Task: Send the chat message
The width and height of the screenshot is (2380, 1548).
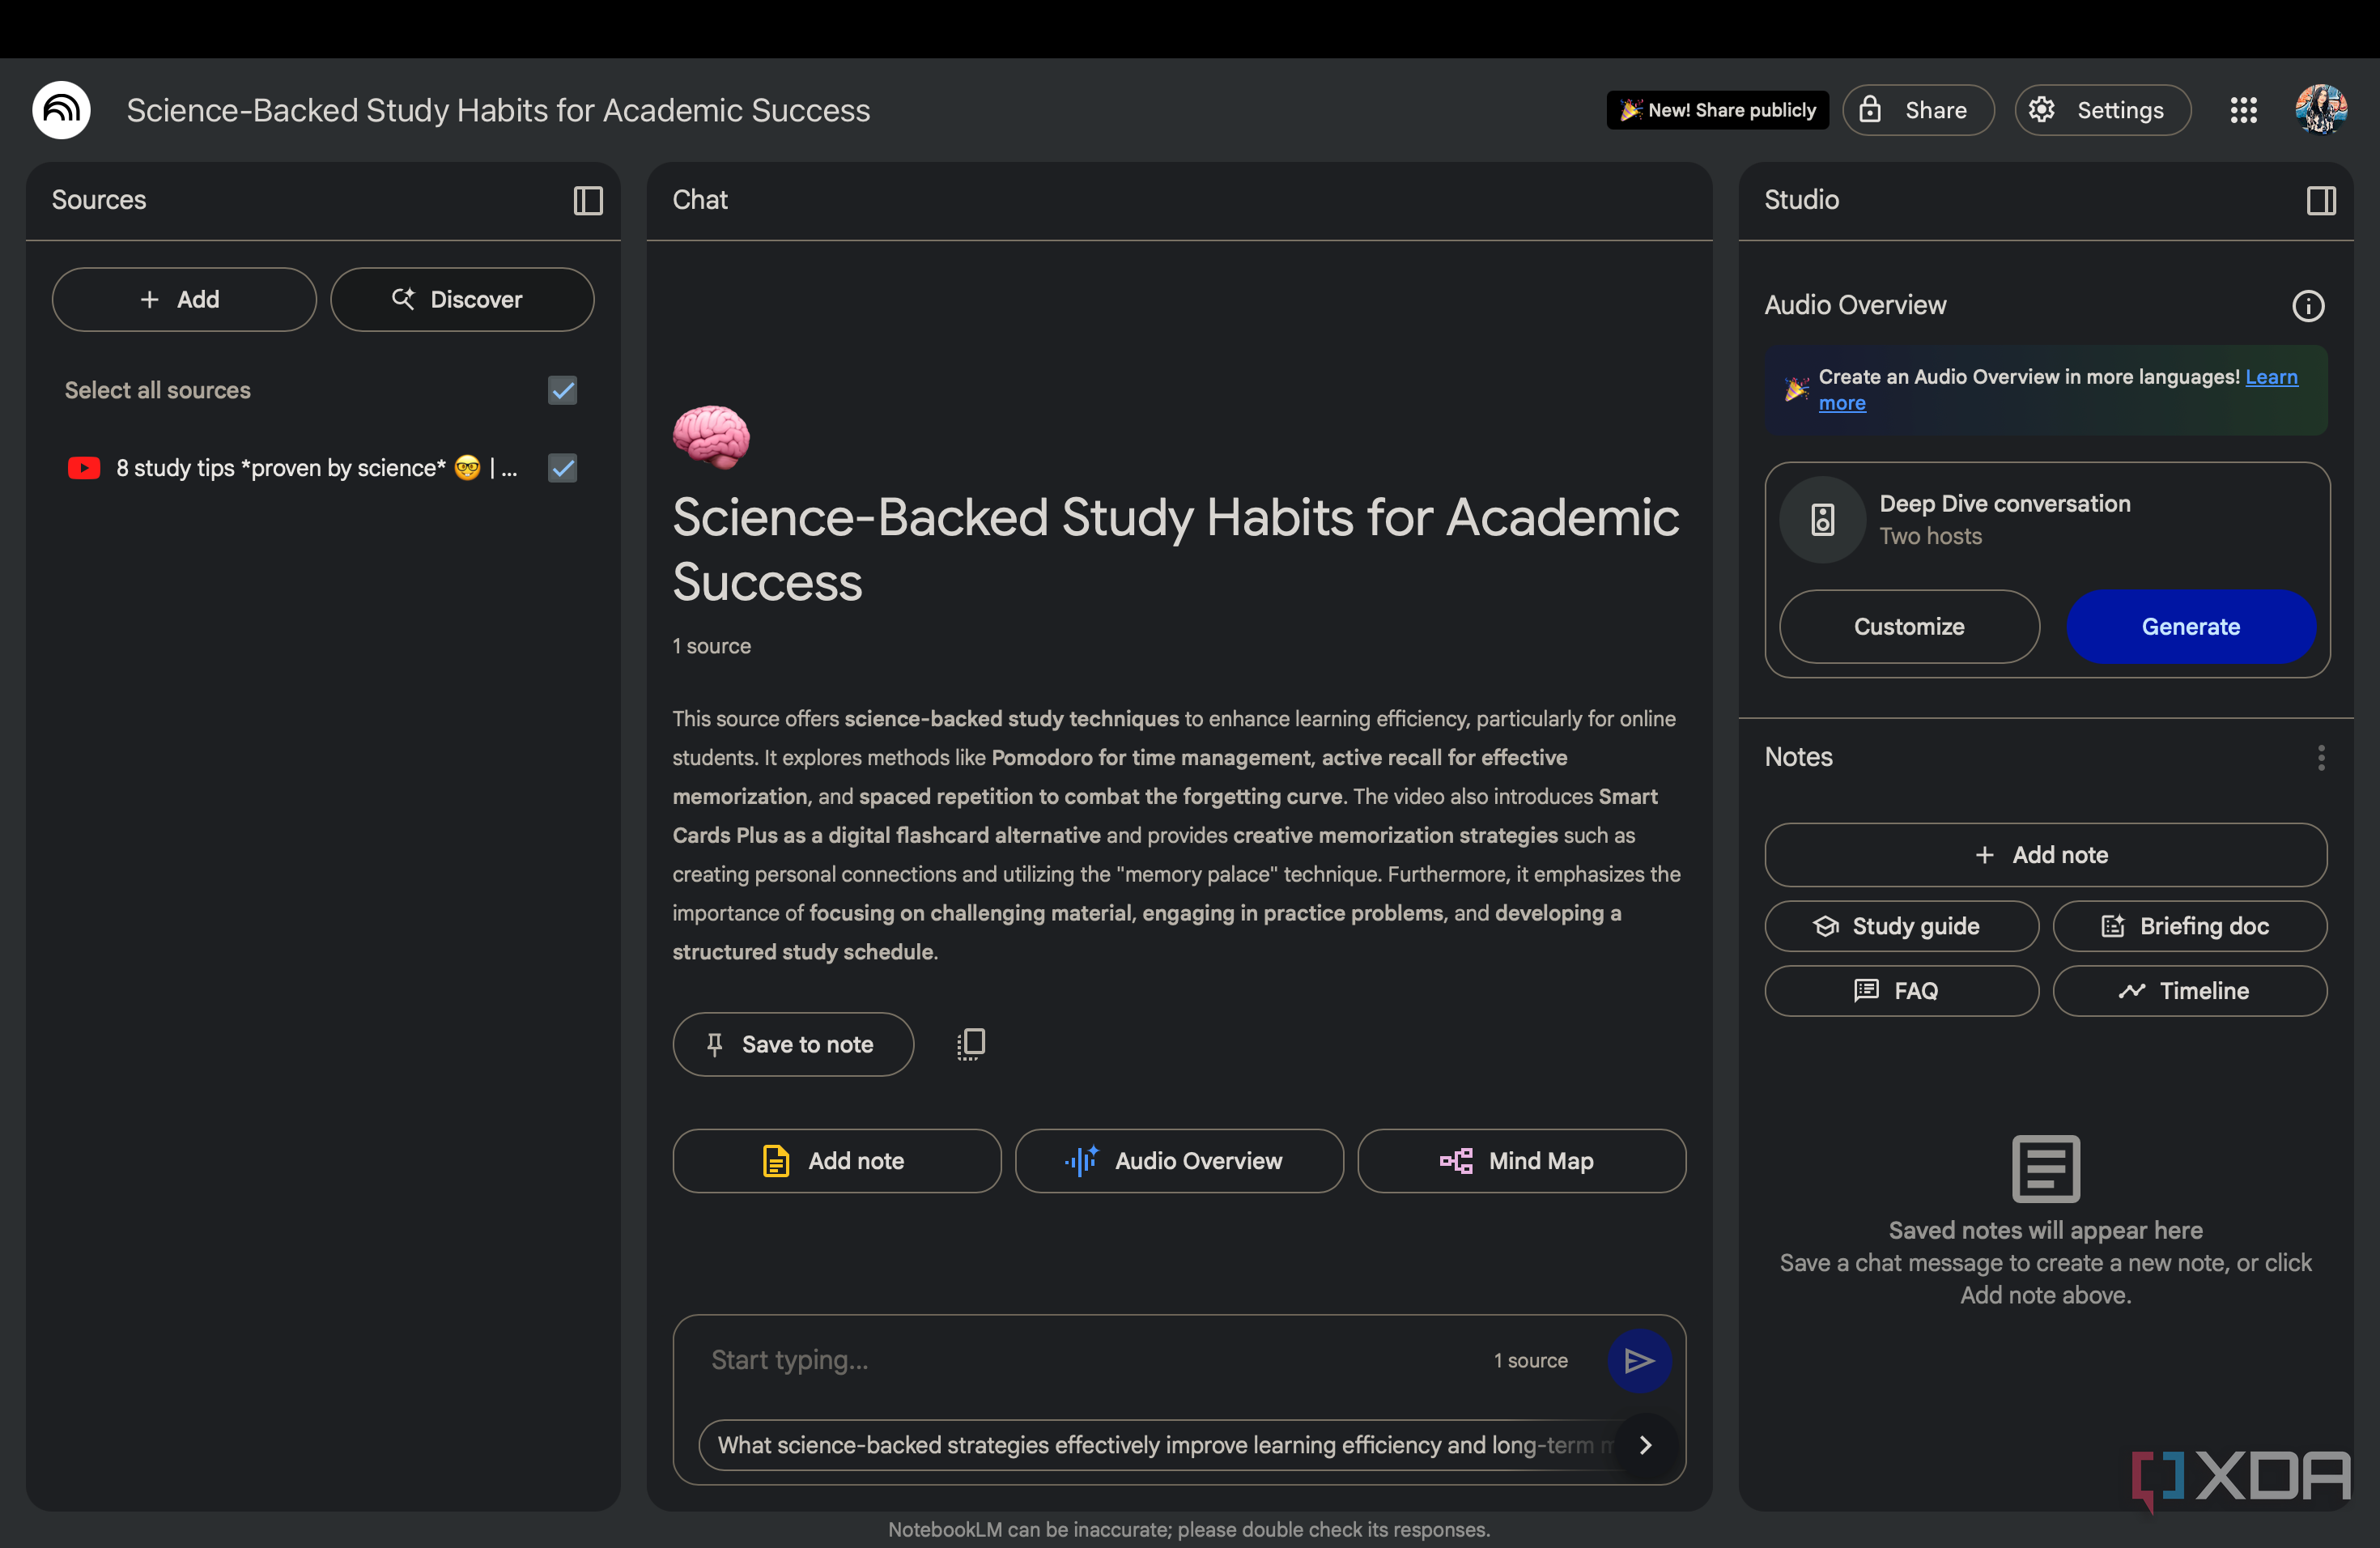Action: tap(1639, 1360)
